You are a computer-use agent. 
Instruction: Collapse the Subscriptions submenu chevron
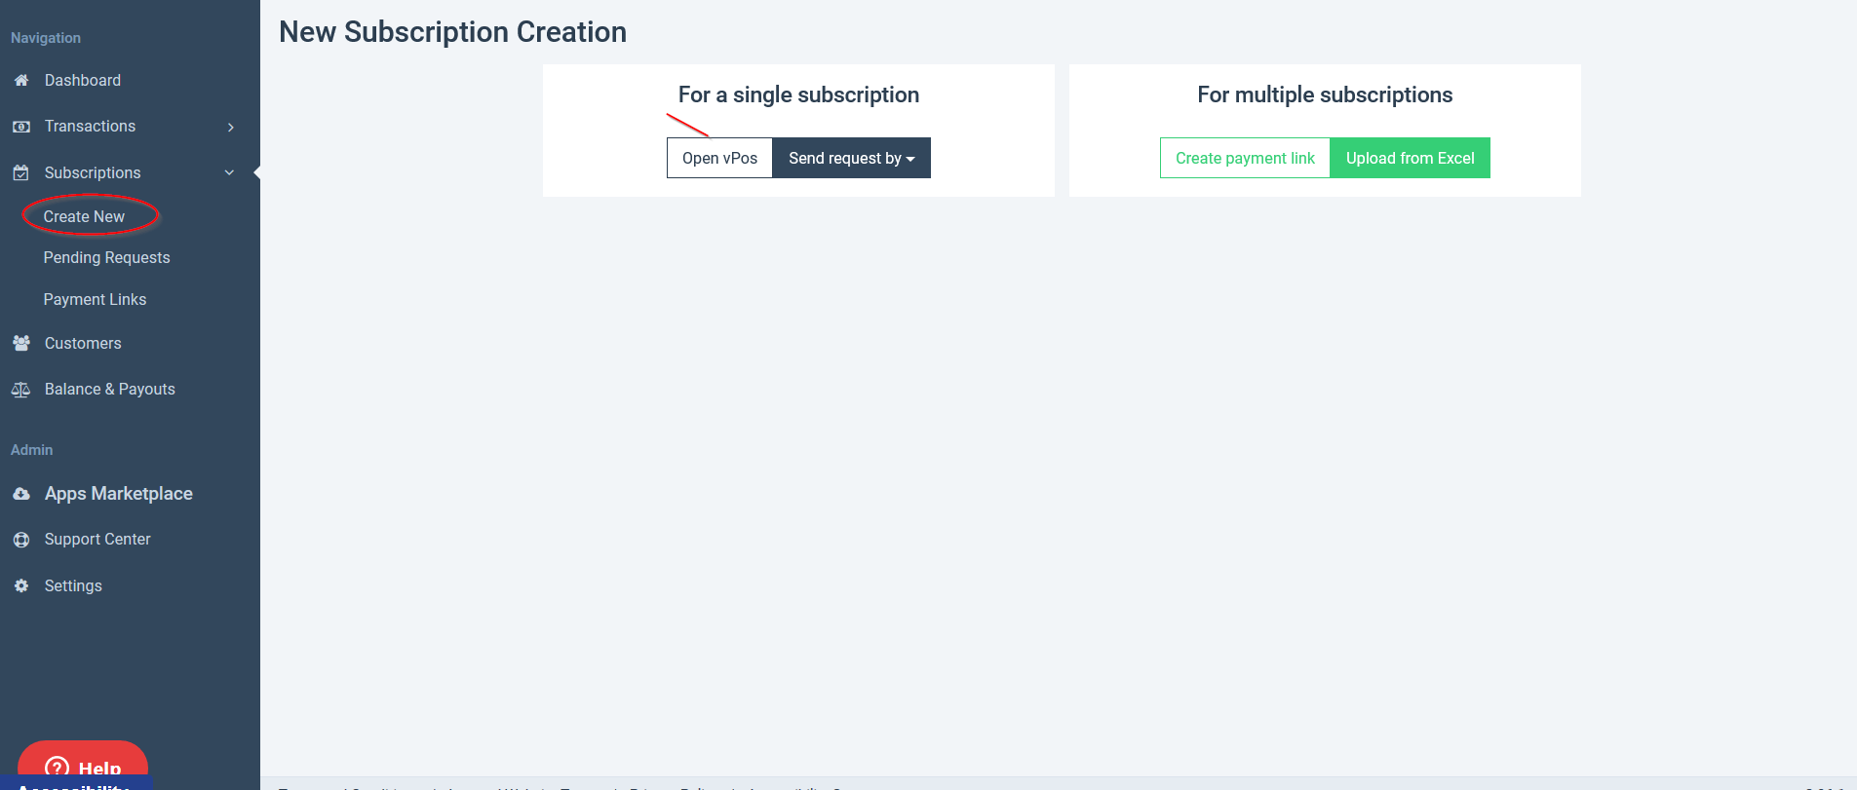(x=230, y=172)
